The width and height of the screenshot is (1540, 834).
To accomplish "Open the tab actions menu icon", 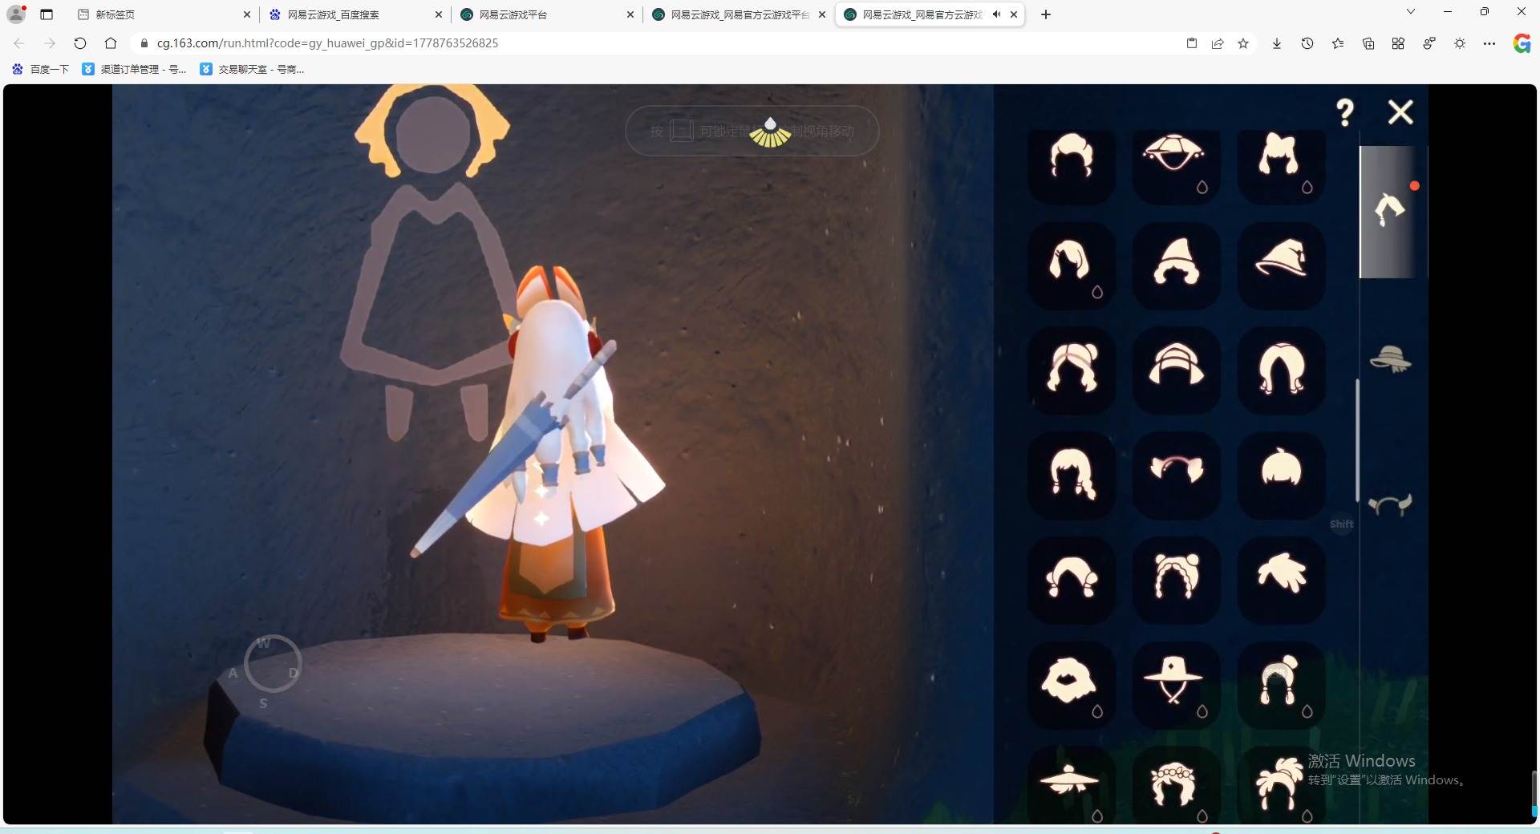I will click(x=47, y=14).
